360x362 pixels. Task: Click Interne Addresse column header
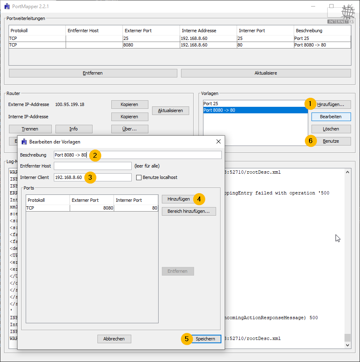click(x=208, y=31)
